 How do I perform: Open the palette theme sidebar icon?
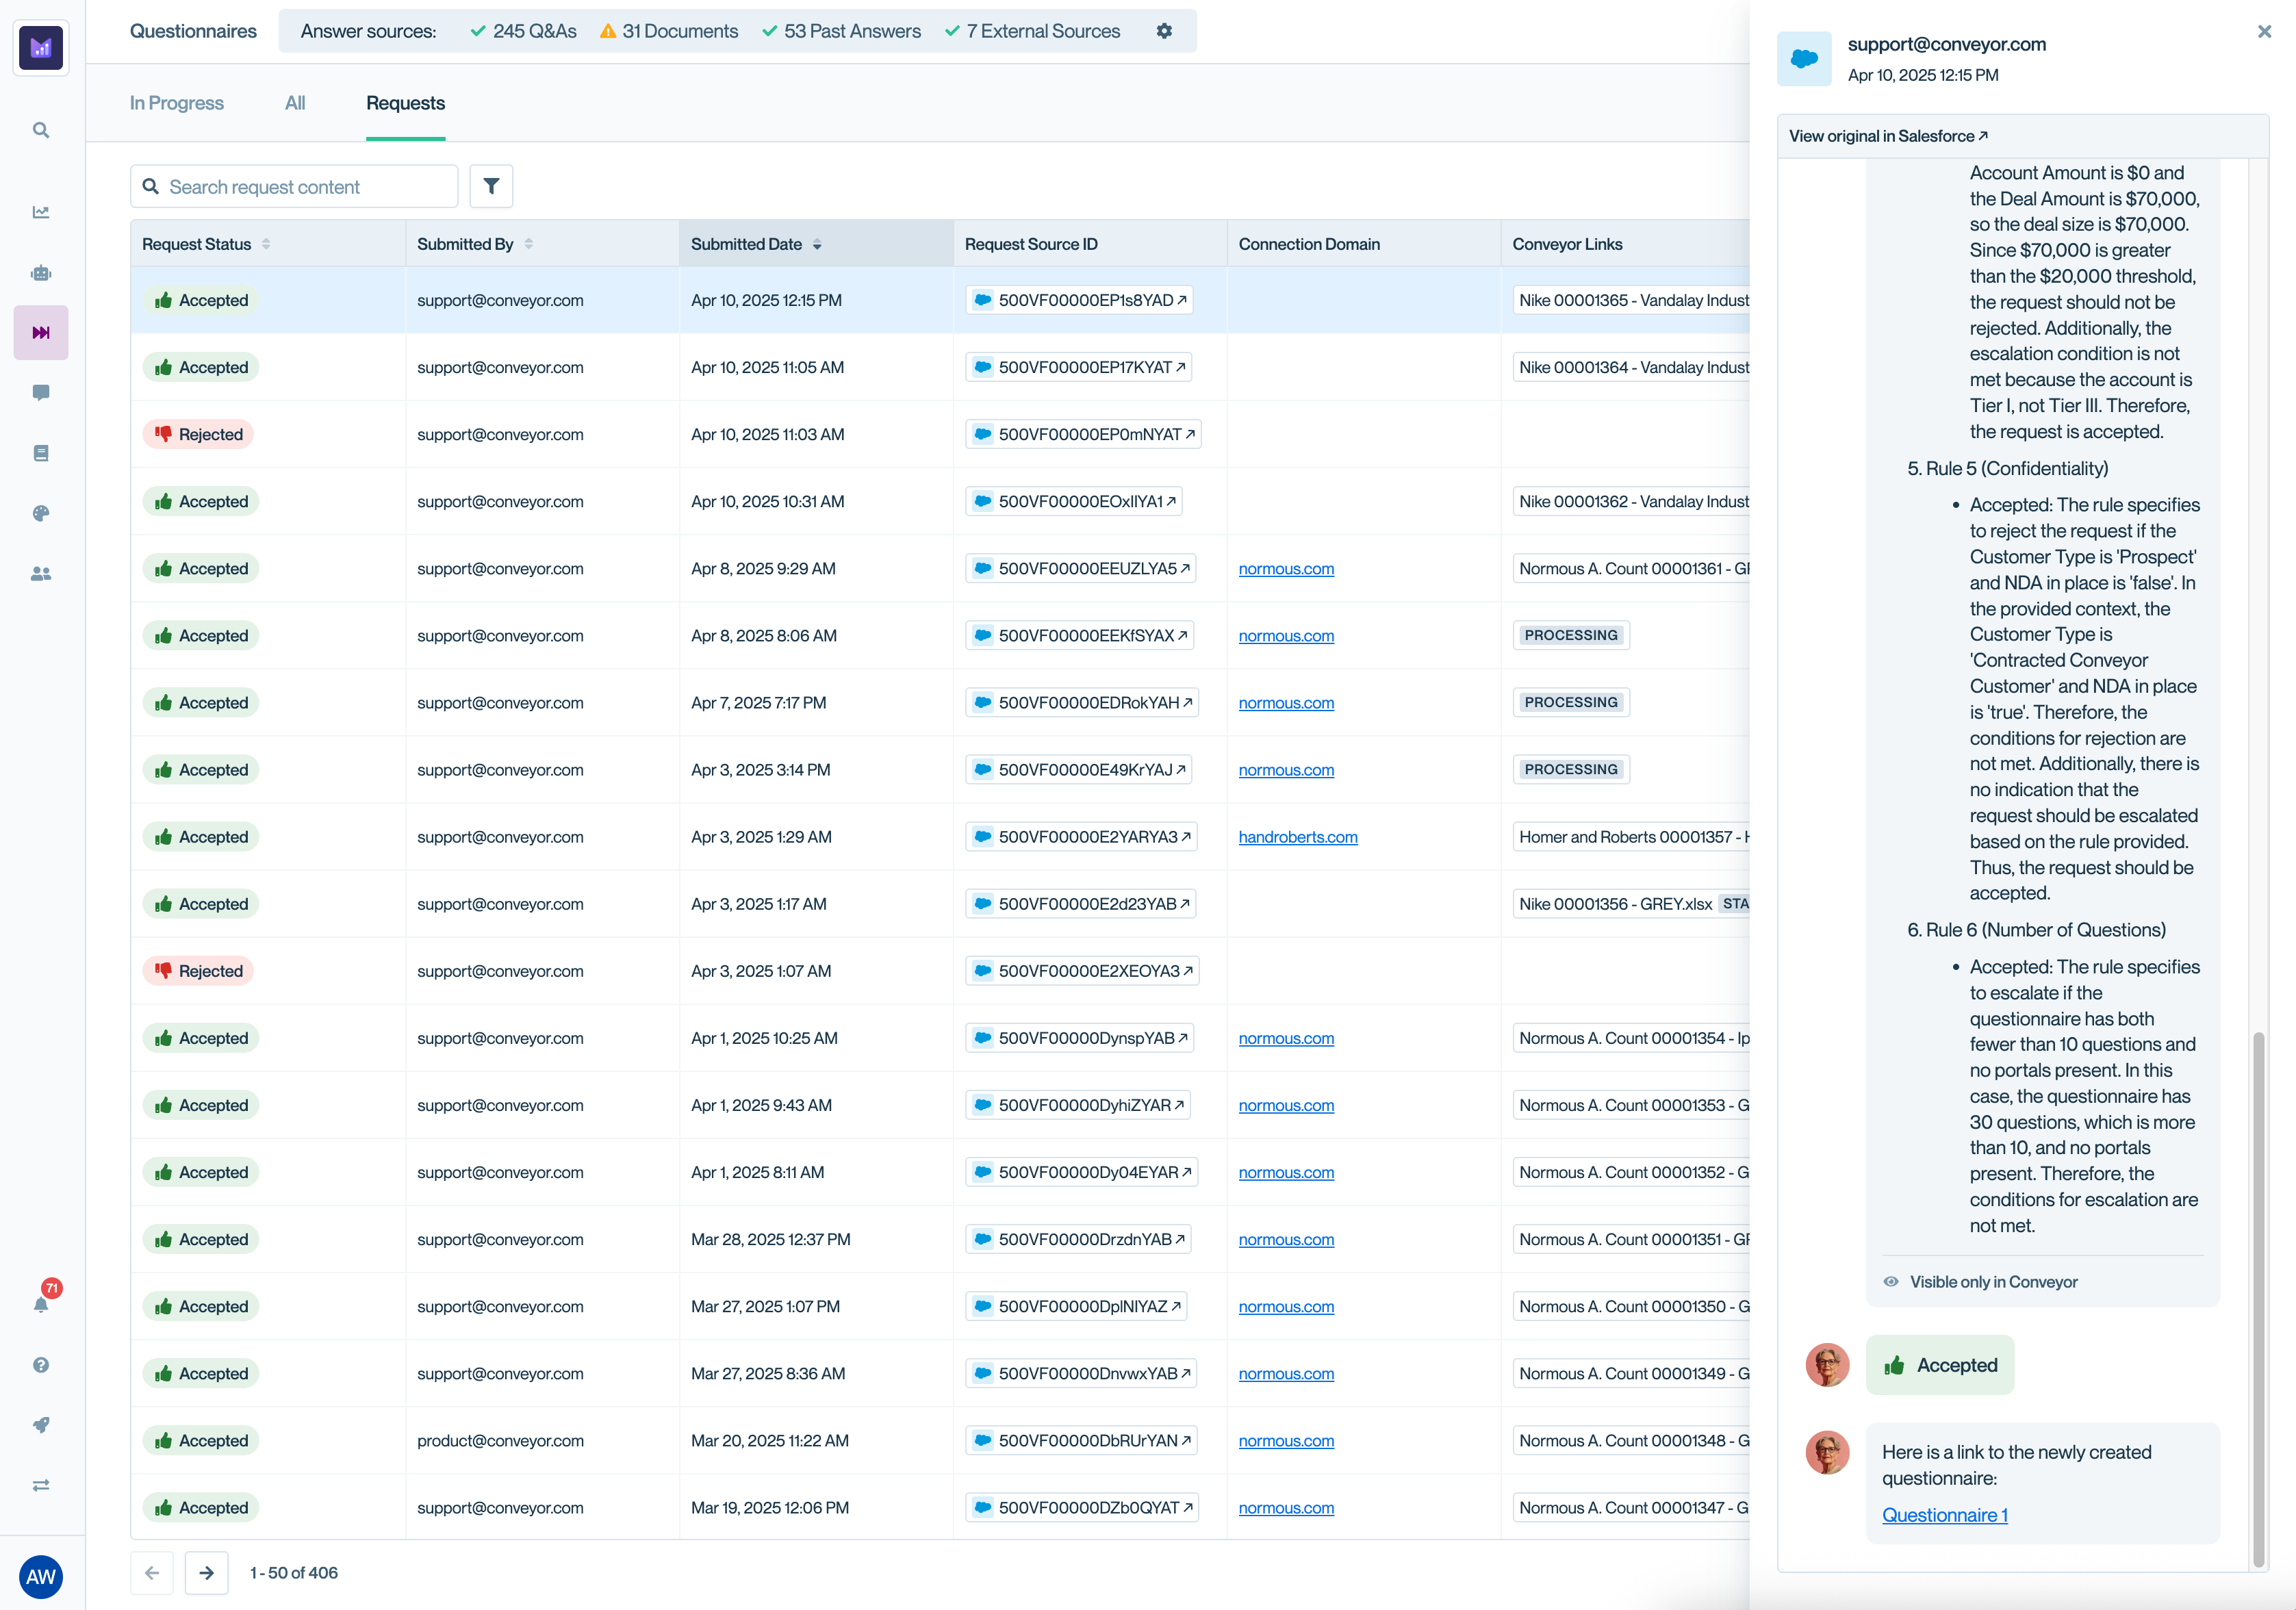point(41,513)
